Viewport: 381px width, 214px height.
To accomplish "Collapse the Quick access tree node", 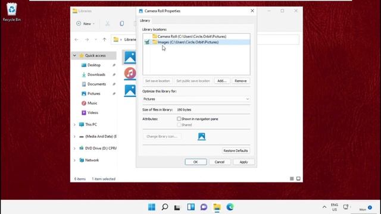I will pos(74,55).
